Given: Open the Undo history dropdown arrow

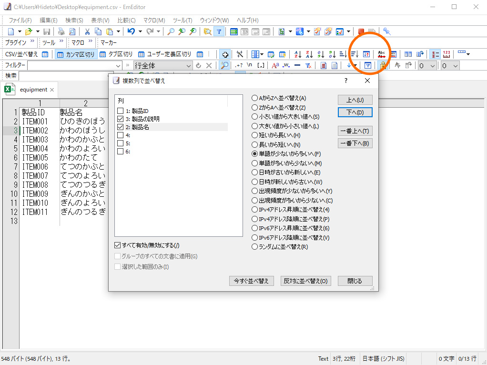Looking at the screenshot, I should (x=140, y=31).
